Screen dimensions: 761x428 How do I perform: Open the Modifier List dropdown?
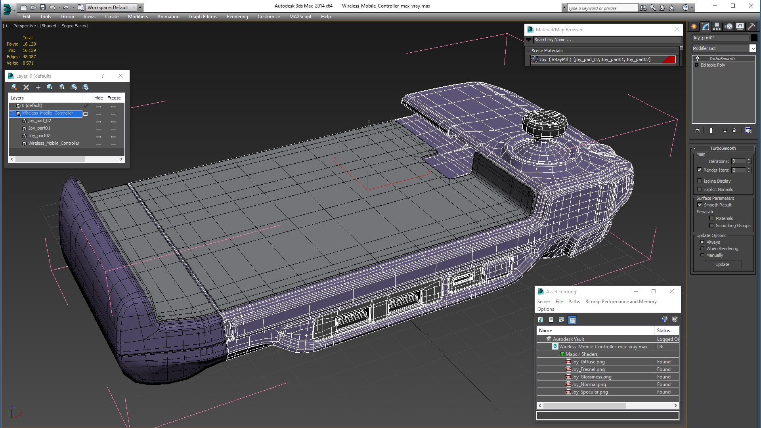[753, 48]
